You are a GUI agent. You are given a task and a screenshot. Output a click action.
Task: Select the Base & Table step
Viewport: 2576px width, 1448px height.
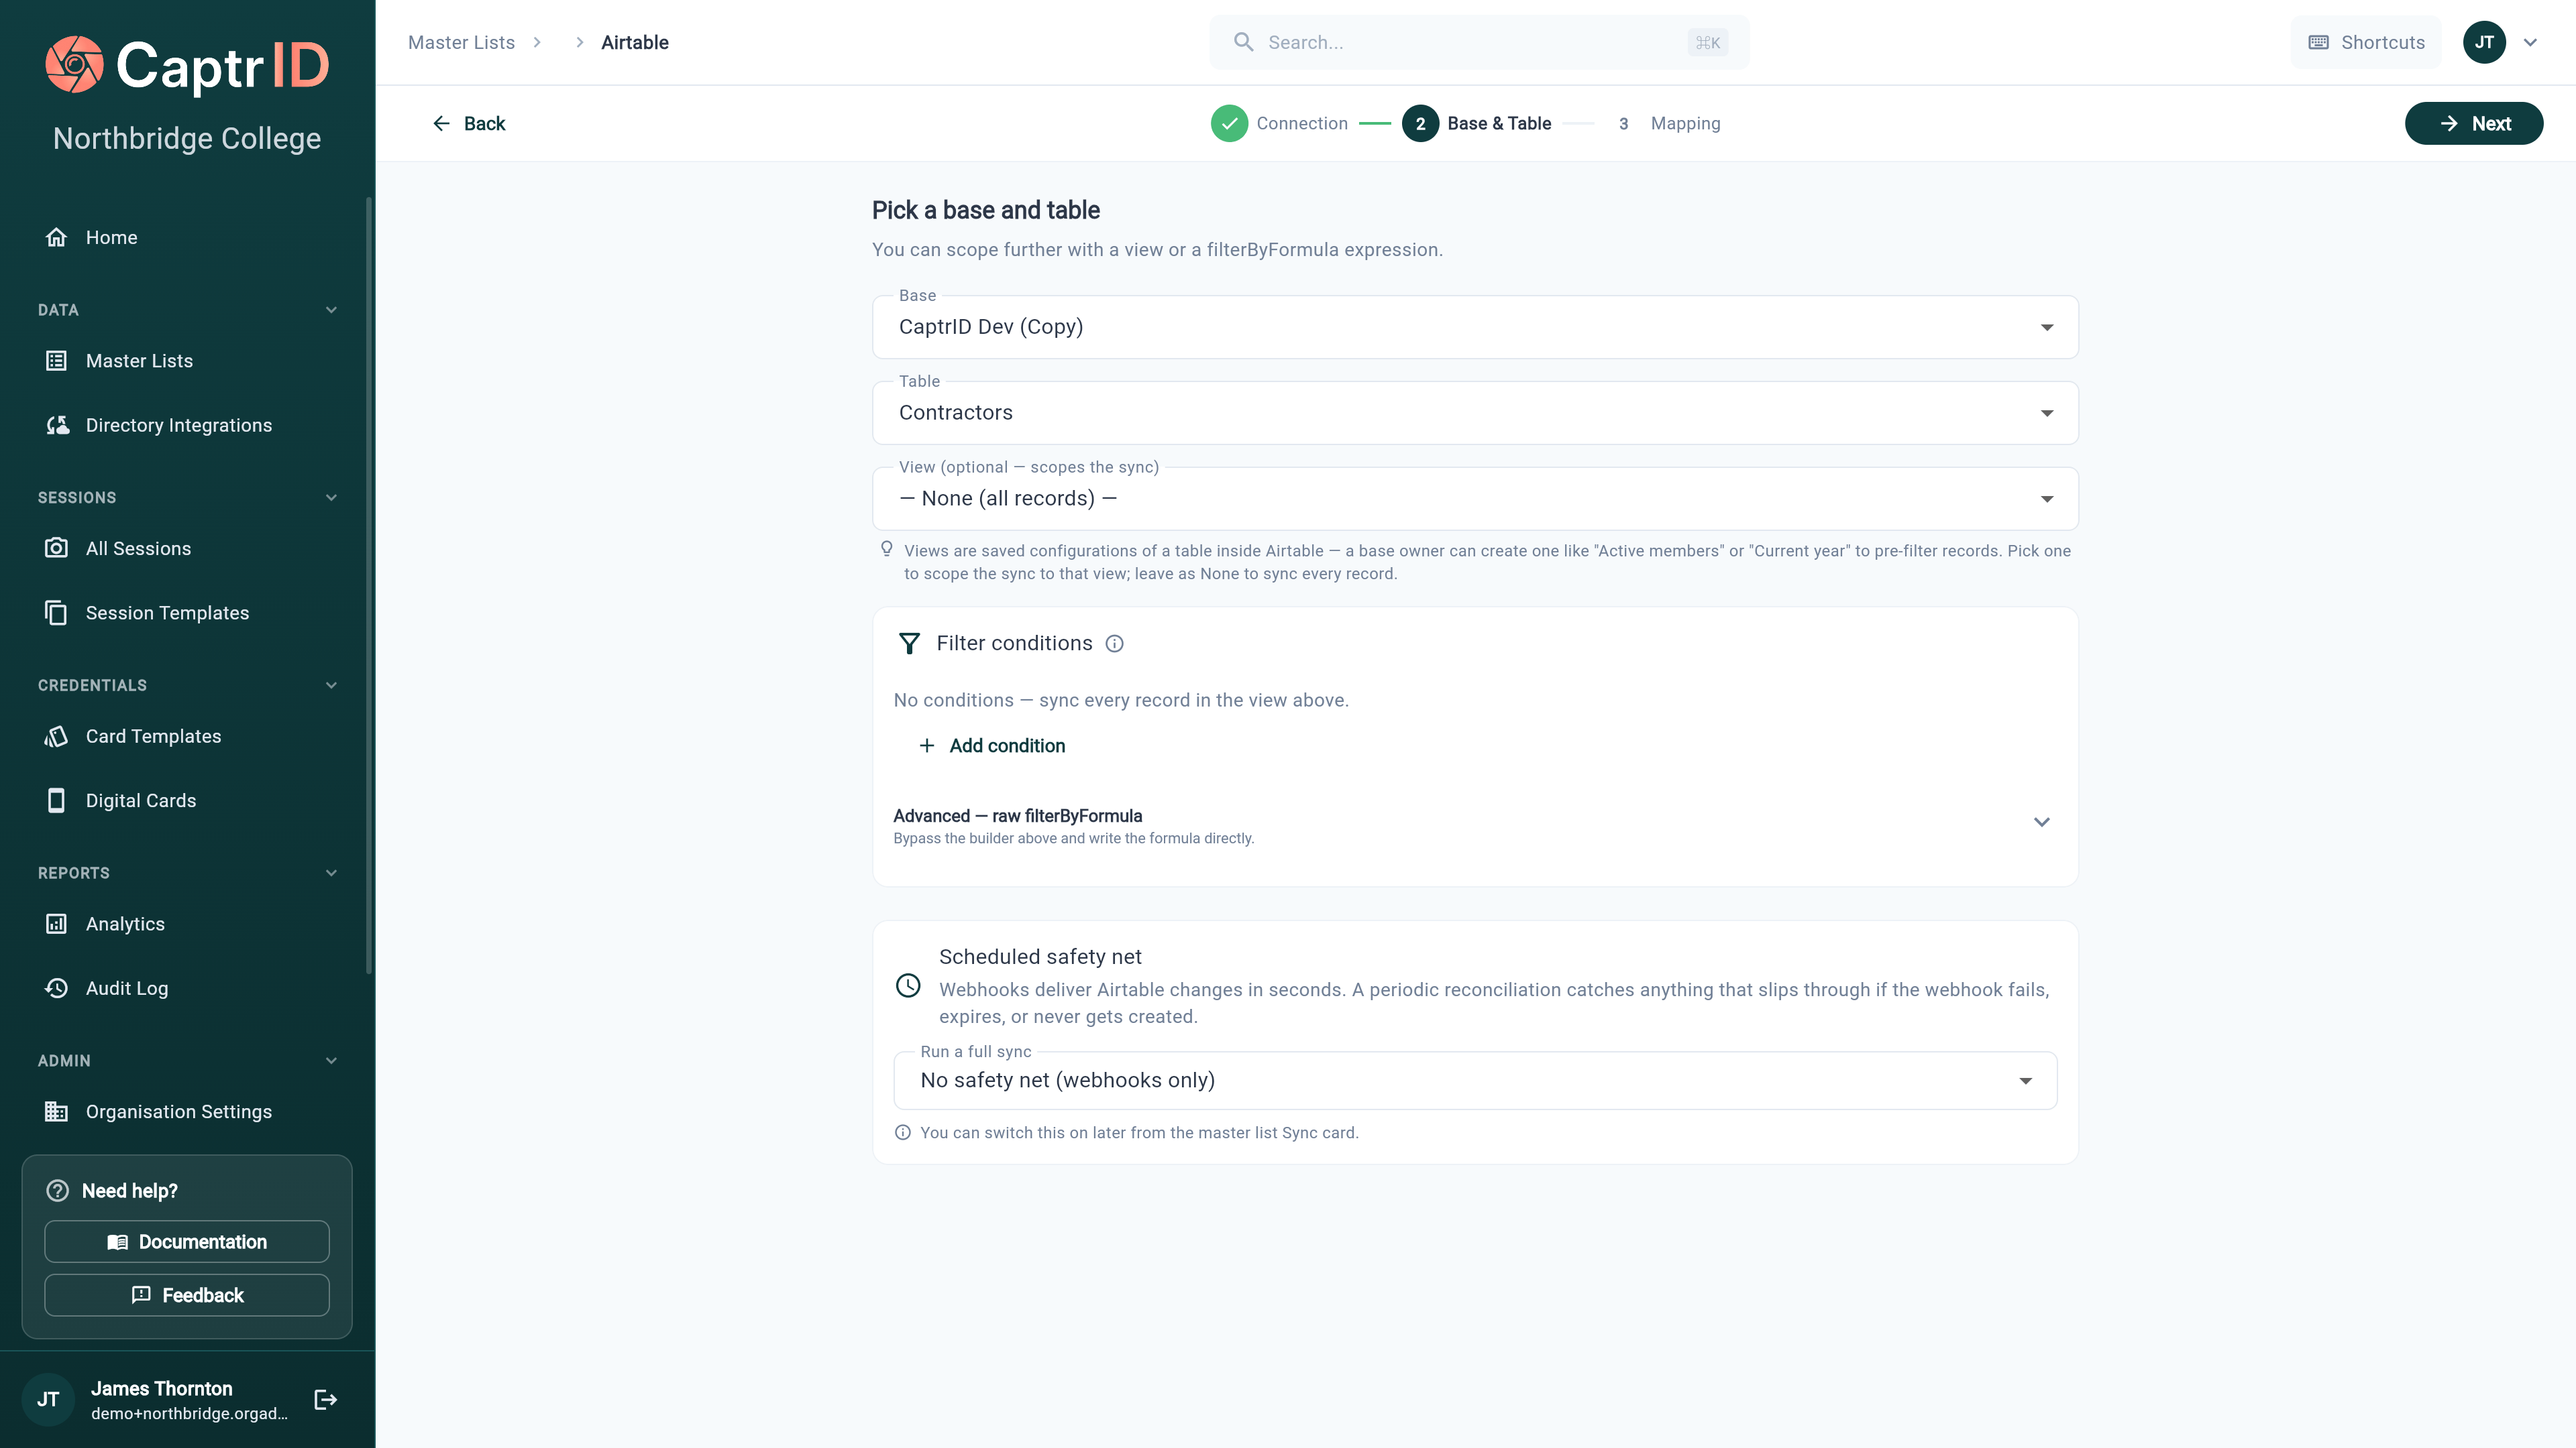(x=1476, y=124)
